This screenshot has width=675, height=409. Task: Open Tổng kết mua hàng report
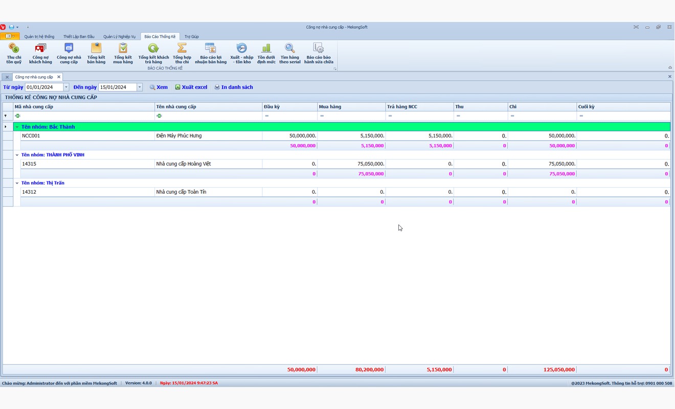coord(123,53)
